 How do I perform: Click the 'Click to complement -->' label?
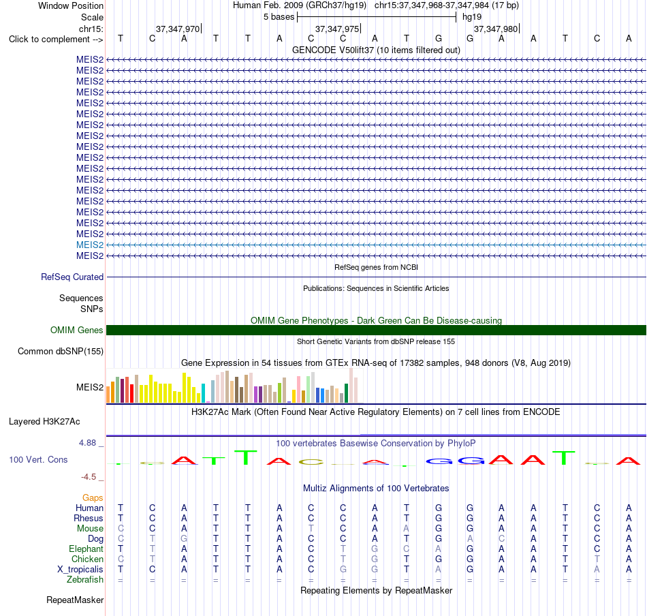point(56,40)
